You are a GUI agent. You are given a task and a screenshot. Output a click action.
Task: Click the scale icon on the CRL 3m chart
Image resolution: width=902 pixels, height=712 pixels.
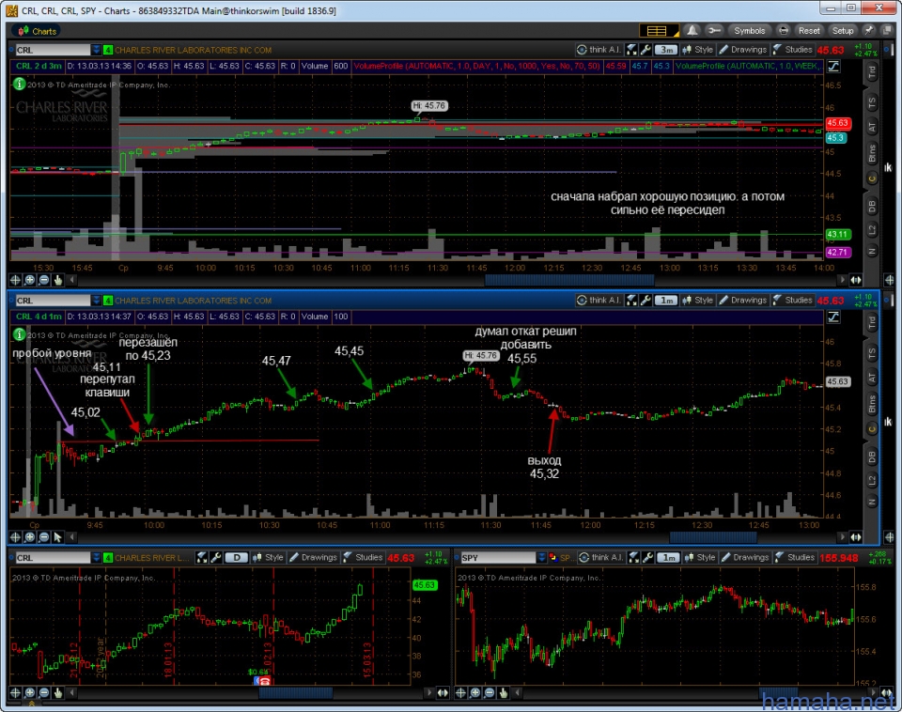(833, 66)
